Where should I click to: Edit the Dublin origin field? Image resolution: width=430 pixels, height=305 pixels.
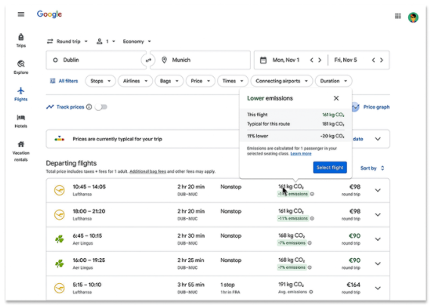pyautogui.click(x=96, y=60)
